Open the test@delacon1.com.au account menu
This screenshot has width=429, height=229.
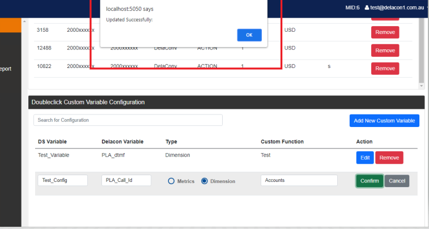pyautogui.click(x=397, y=8)
